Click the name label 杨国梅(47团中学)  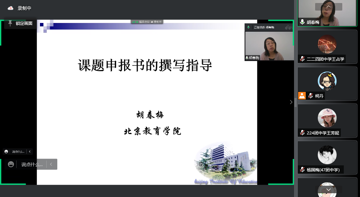(x=323, y=170)
